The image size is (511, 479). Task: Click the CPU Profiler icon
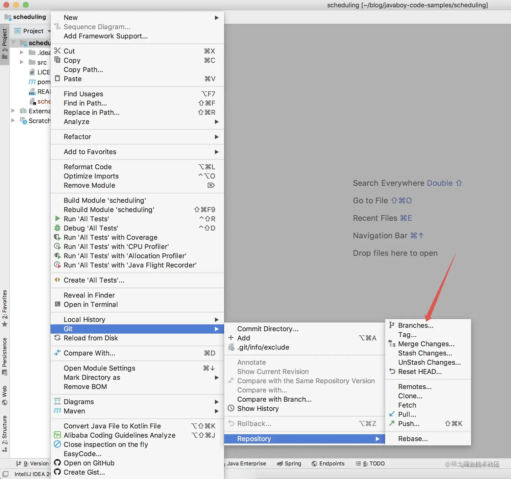(57, 246)
